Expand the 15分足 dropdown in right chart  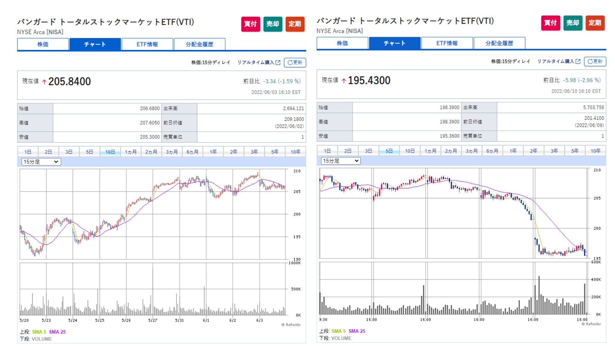point(340,161)
